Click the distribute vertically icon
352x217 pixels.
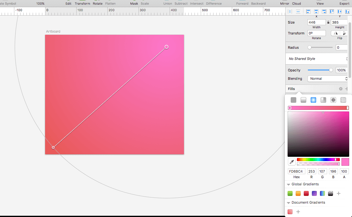coord(298,11)
